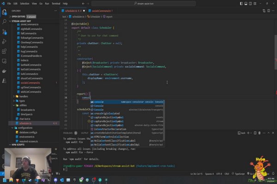Open the Extensions view
277x184 pixels.
4,51
